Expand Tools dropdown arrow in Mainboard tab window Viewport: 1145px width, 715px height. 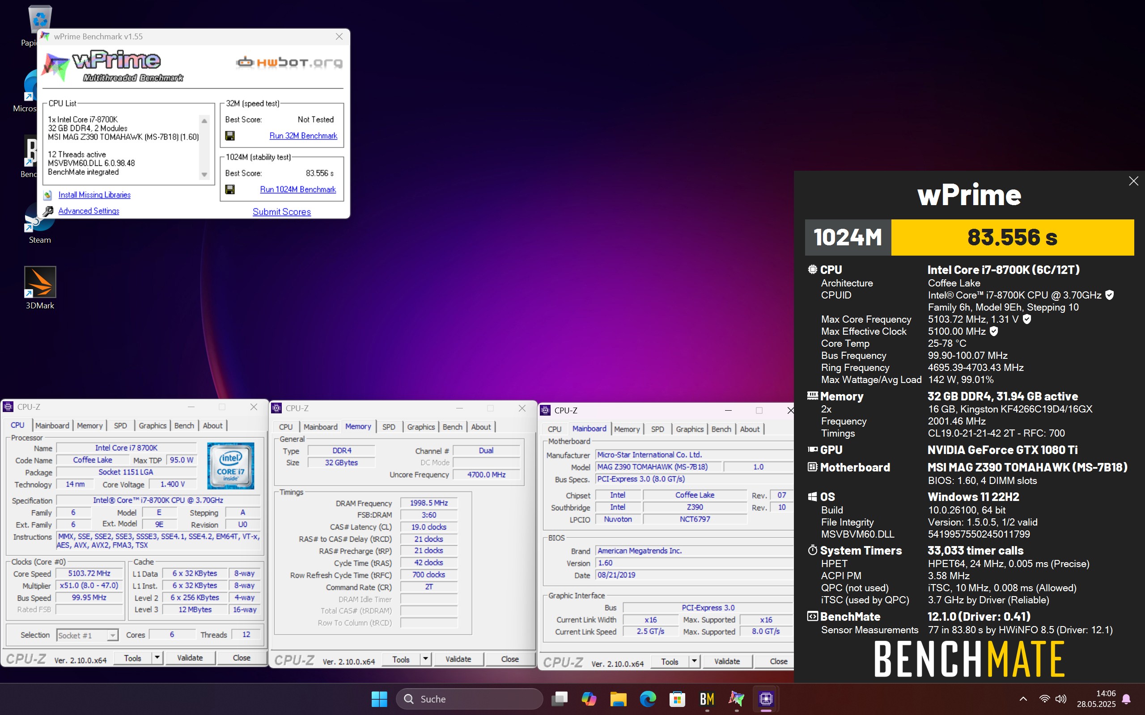[x=694, y=661]
